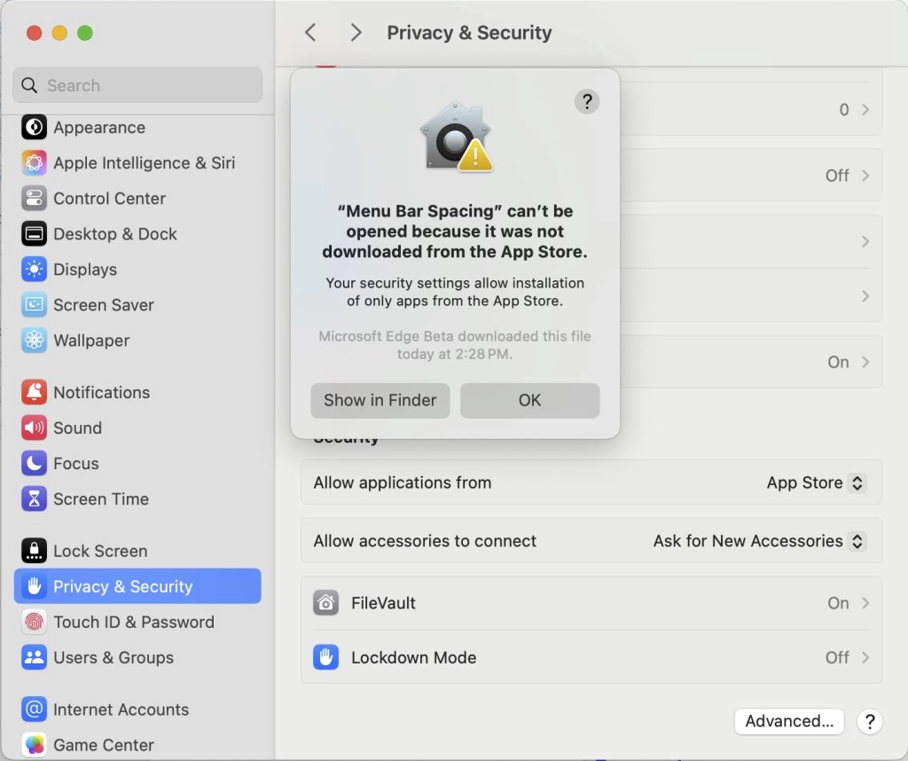Open the Advanced... button
This screenshot has width=908, height=761.
tap(788, 721)
